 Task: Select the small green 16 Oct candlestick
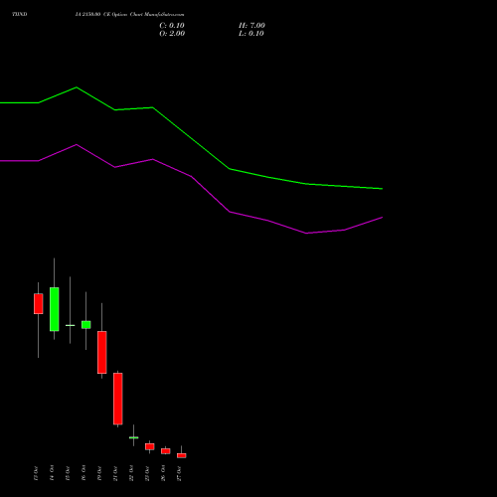86,325
